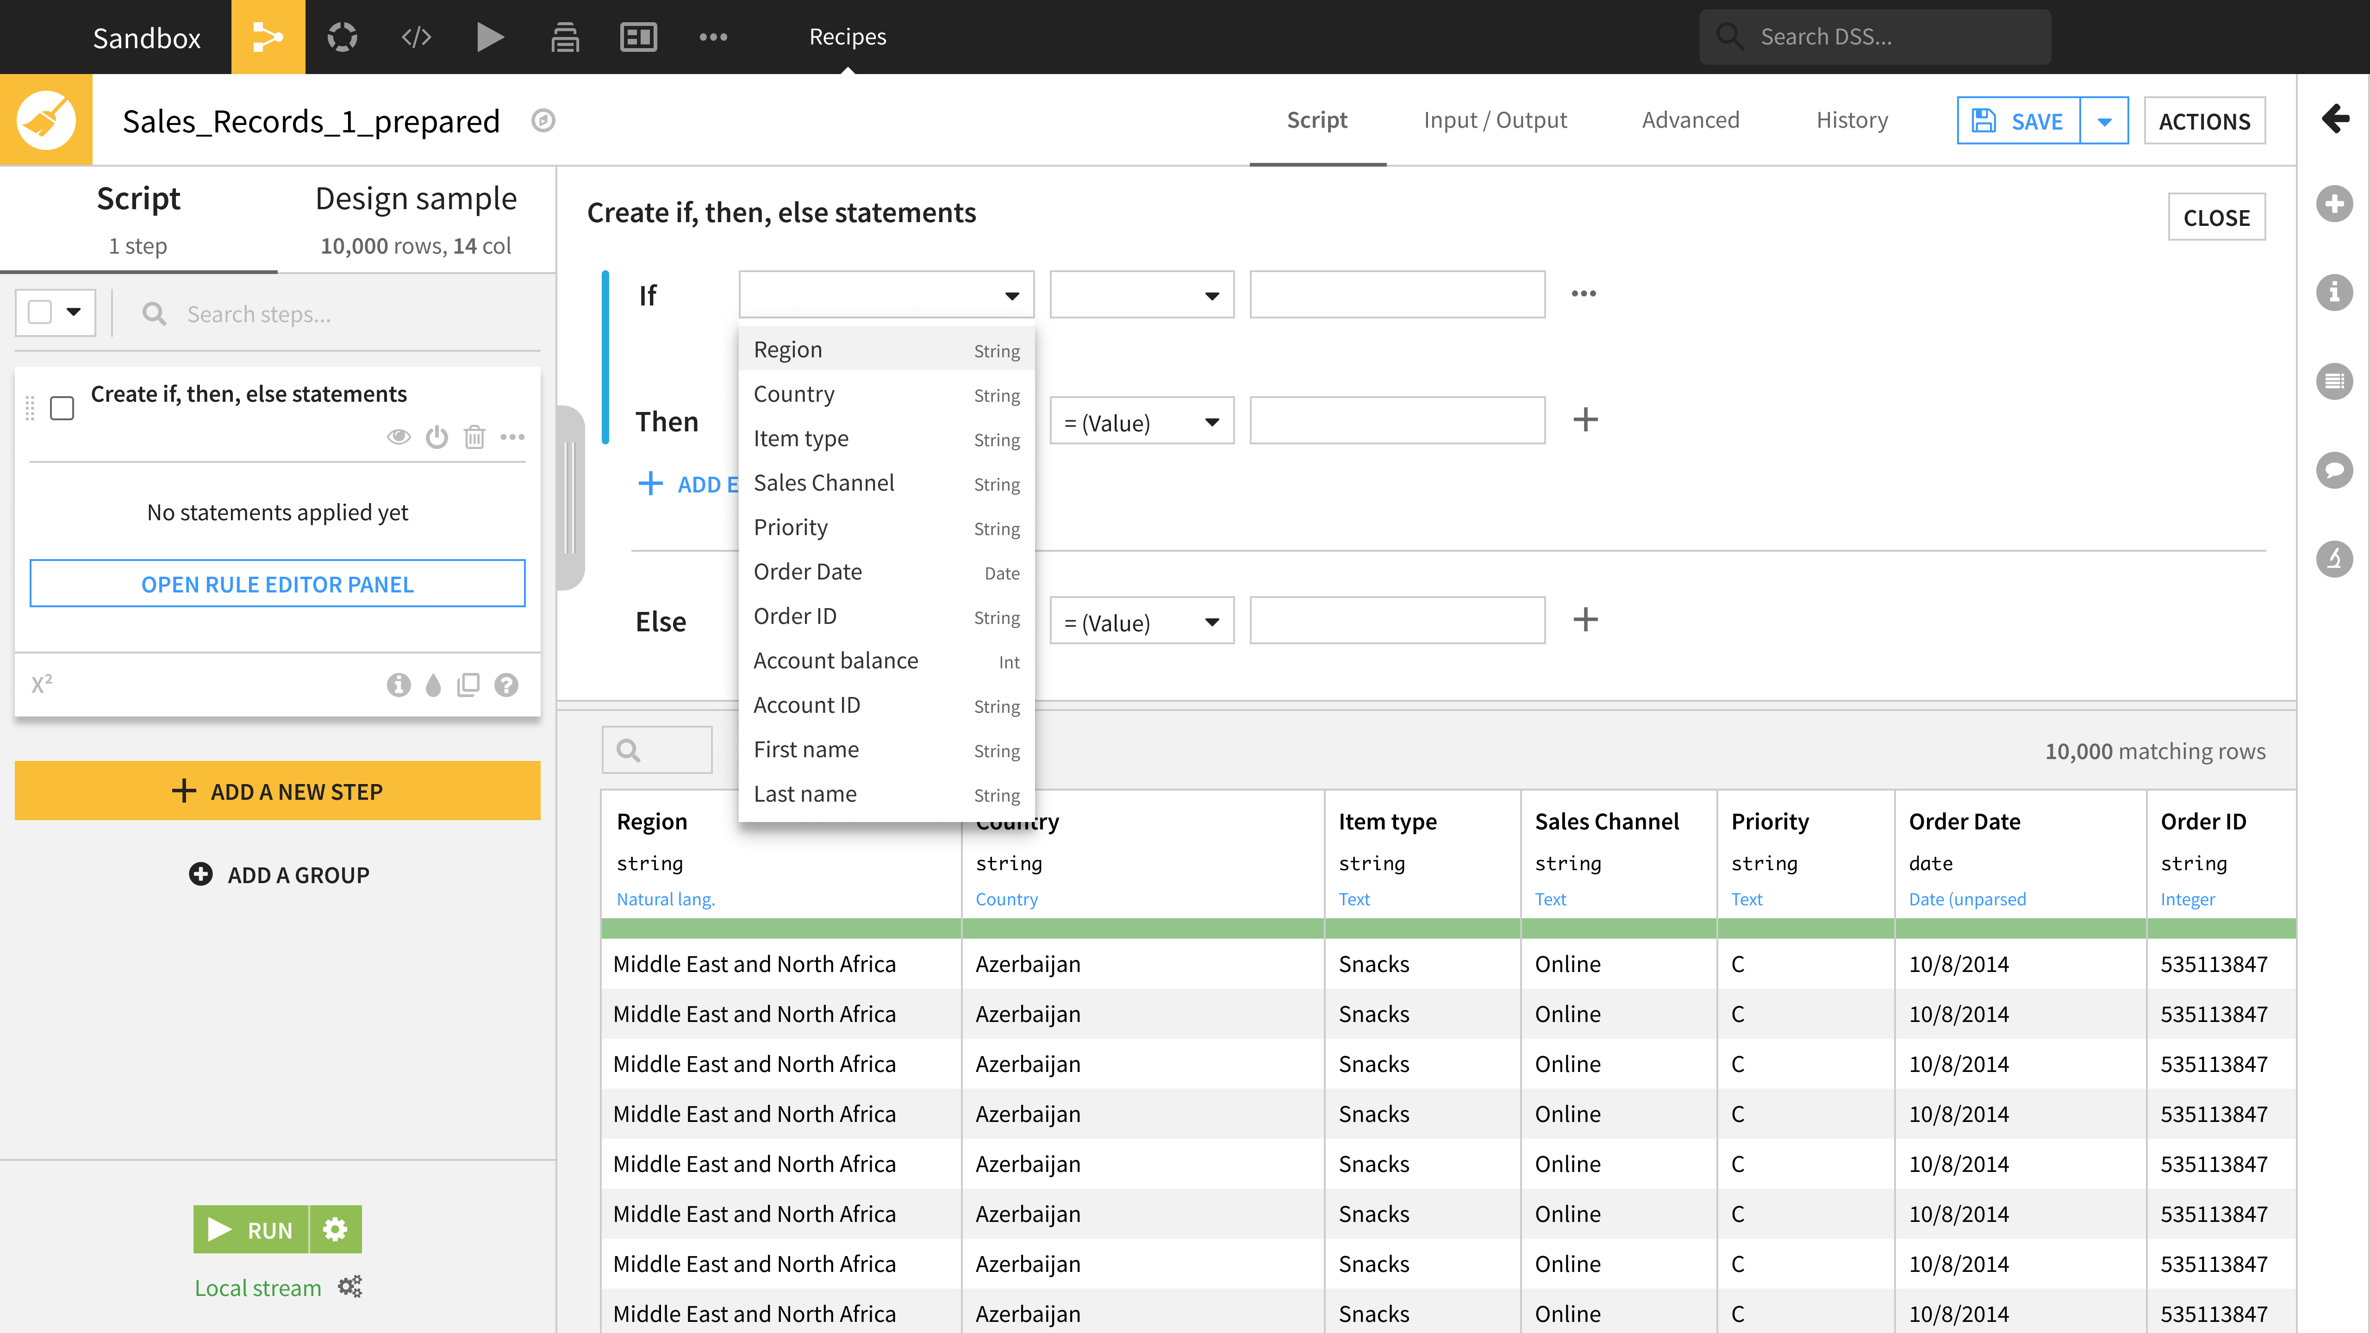
Task: Click the Search DSS field
Action: click(x=1874, y=37)
